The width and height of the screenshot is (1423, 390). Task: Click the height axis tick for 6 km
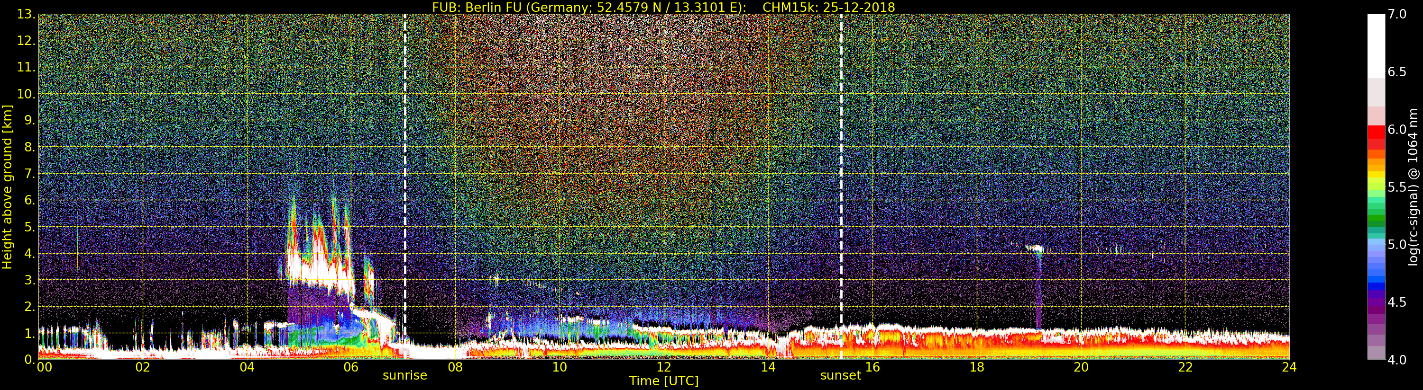pos(29,200)
